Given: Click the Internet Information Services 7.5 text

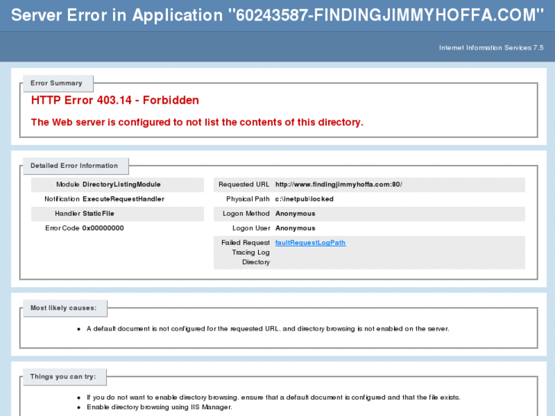Looking at the screenshot, I should [x=492, y=48].
